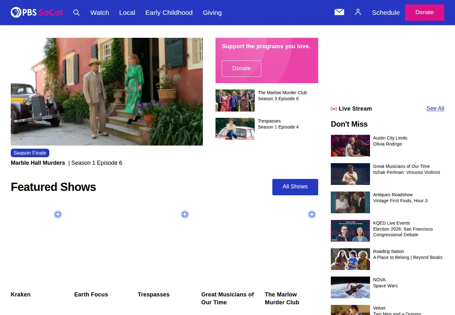
Task: Open the Trespasses Season 1 Episode 4 thumbnail
Action: click(235, 129)
